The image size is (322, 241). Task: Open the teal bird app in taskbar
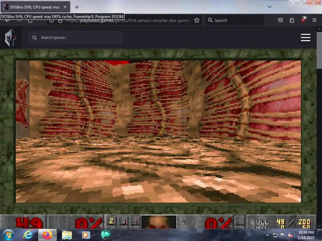pyautogui.click(x=106, y=235)
